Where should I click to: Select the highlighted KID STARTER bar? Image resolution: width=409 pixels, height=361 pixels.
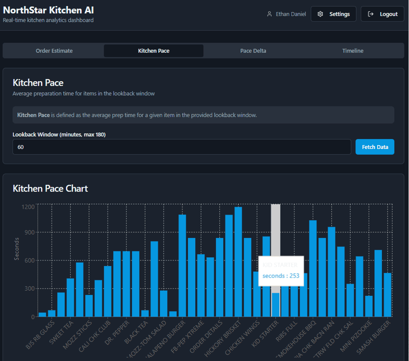point(276,305)
